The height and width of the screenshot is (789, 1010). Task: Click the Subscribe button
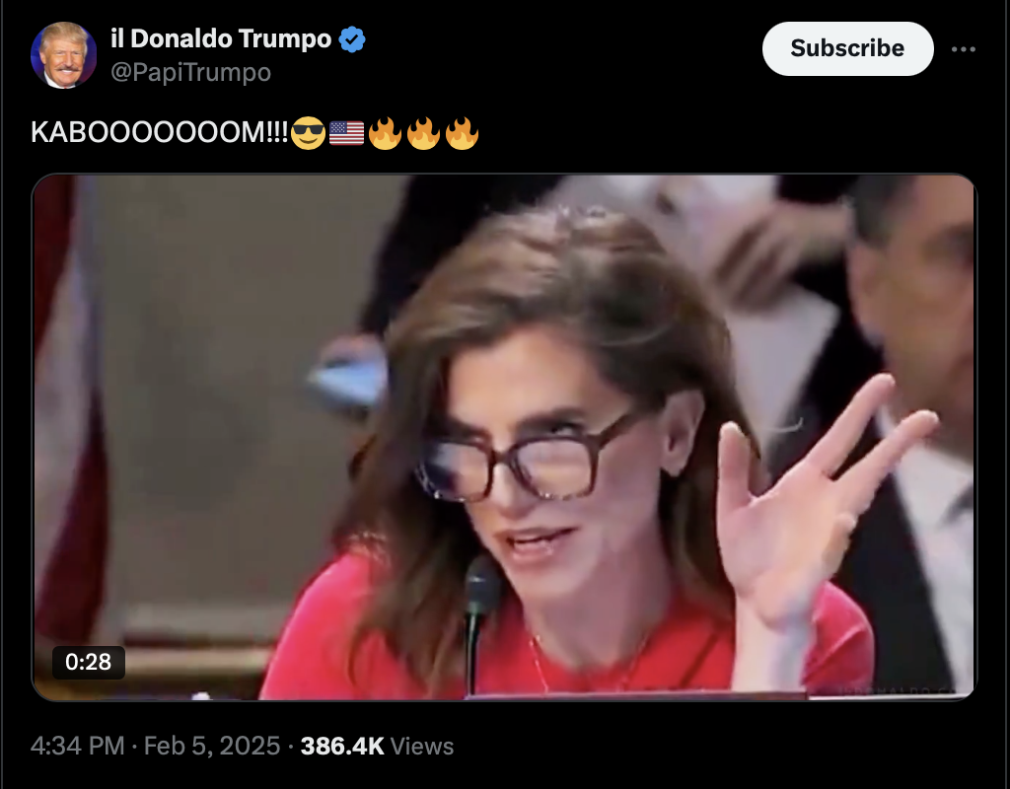click(x=847, y=48)
